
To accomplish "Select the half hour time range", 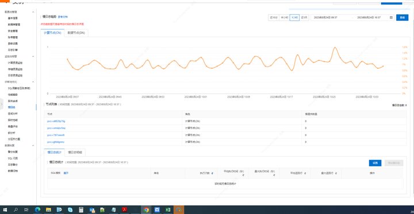I will pyautogui.click(x=284, y=18).
